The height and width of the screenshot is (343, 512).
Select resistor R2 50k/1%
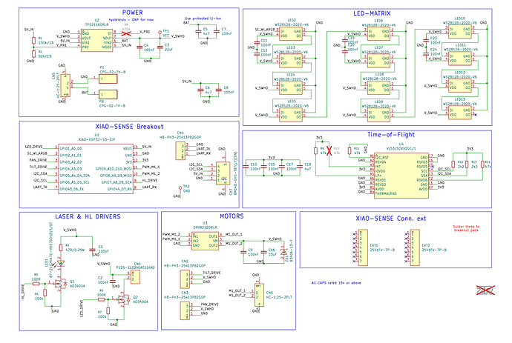click(x=33, y=54)
